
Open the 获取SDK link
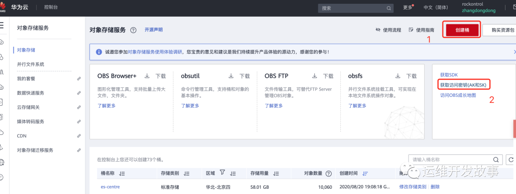449,75
